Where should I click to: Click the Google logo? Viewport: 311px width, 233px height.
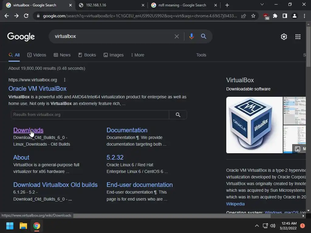tap(21, 37)
